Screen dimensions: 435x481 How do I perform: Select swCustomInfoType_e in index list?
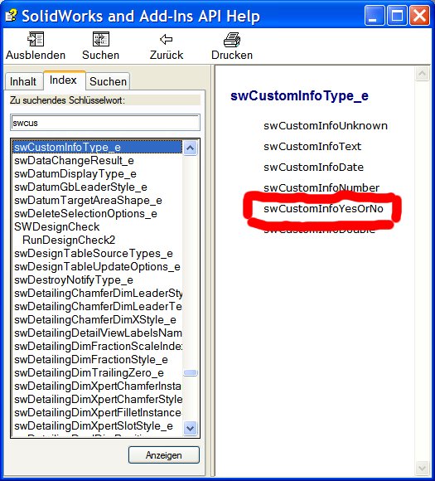pyautogui.click(x=98, y=148)
